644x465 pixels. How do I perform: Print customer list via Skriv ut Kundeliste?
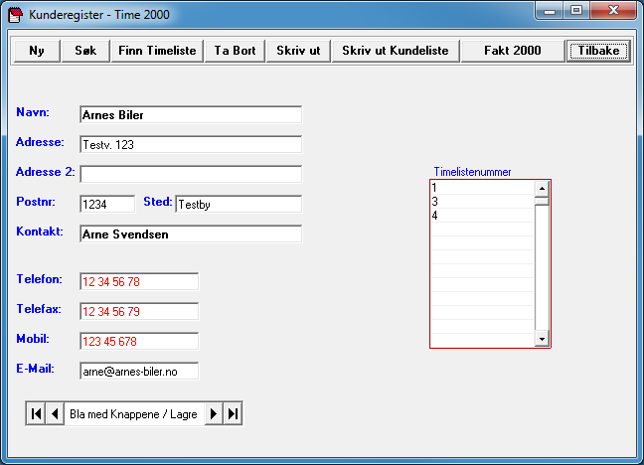point(396,51)
